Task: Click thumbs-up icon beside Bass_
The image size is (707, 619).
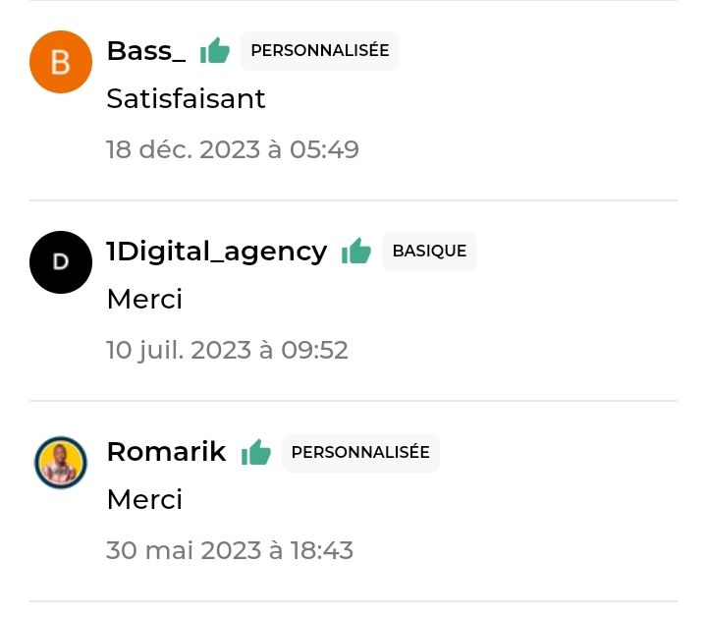Action: 215,50
